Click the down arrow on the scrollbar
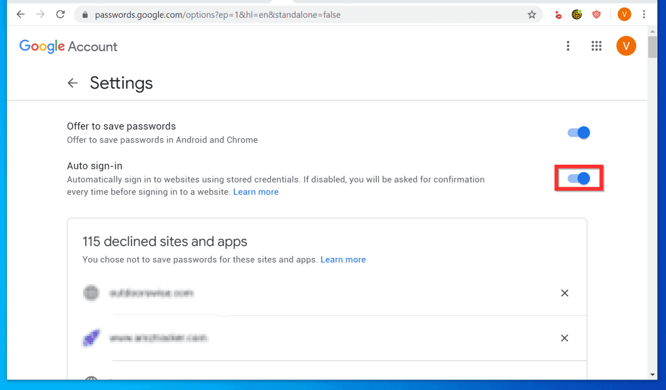This screenshot has width=666, height=390. (x=652, y=374)
